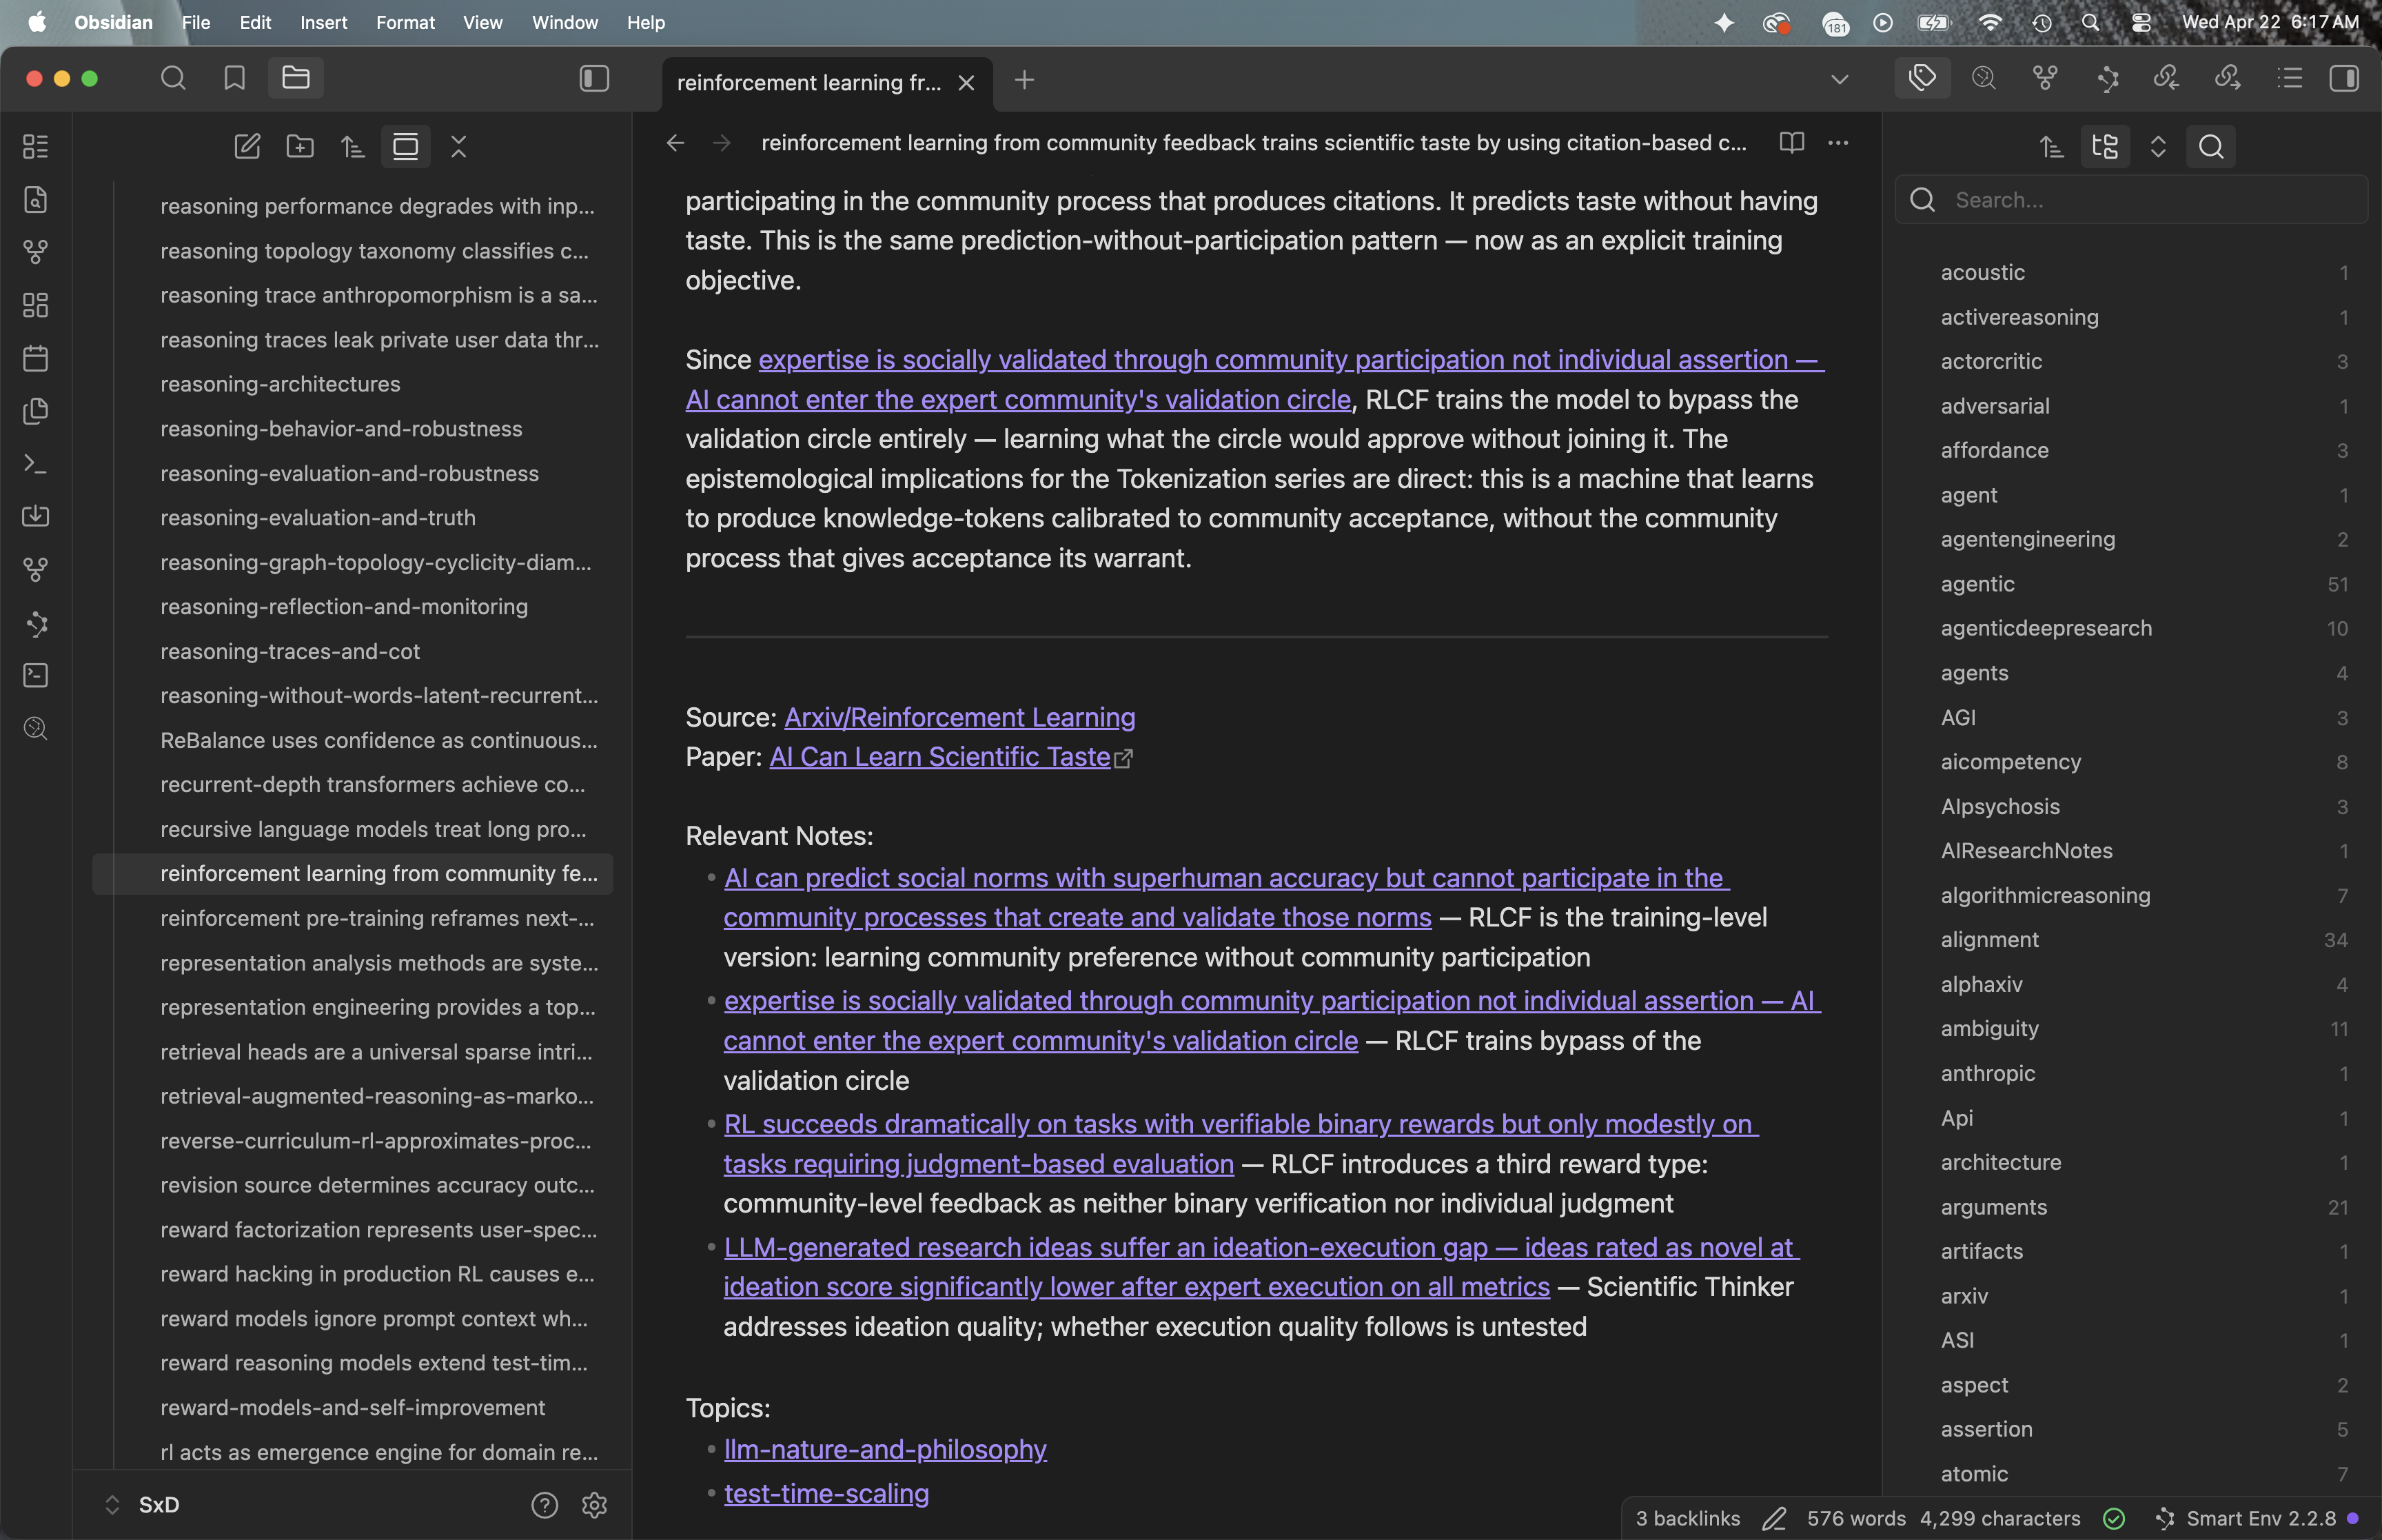
Task: Toggle reading view book icon
Action: click(x=1791, y=143)
